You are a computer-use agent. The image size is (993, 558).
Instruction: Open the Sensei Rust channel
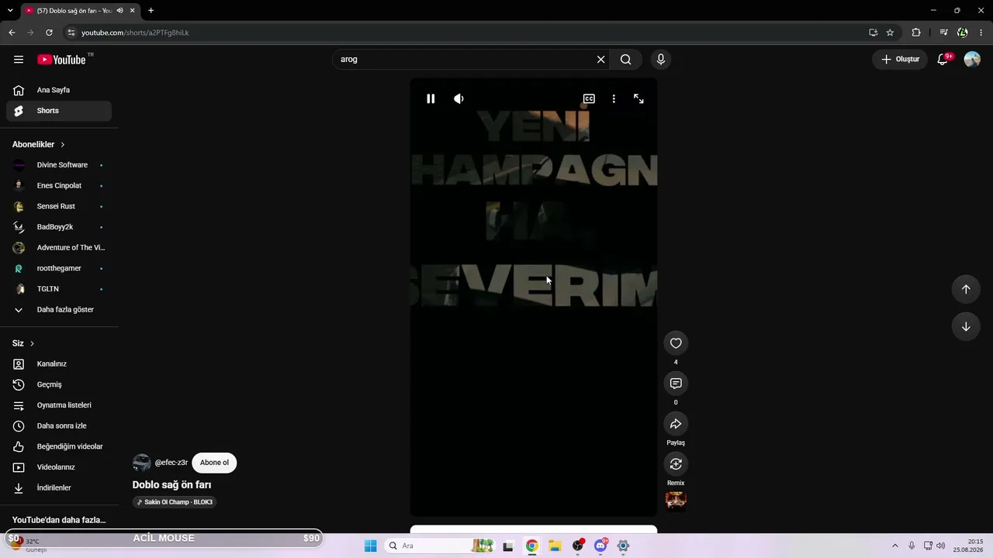point(59,206)
